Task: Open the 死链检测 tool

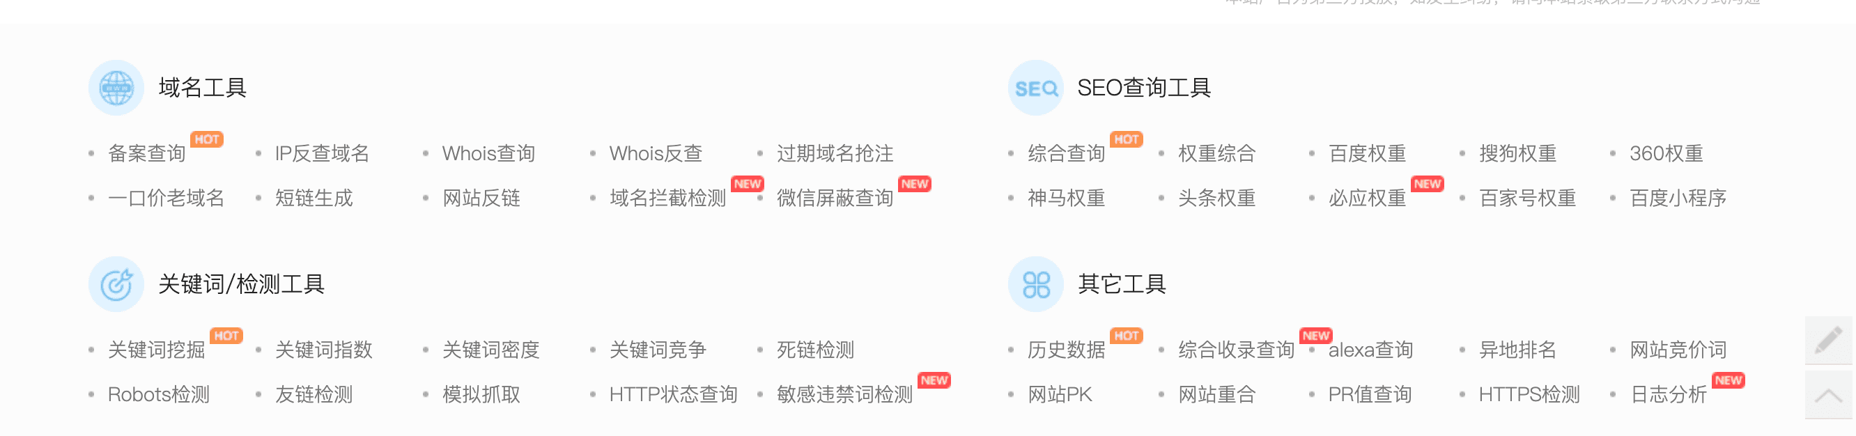Action: pyautogui.click(x=815, y=350)
